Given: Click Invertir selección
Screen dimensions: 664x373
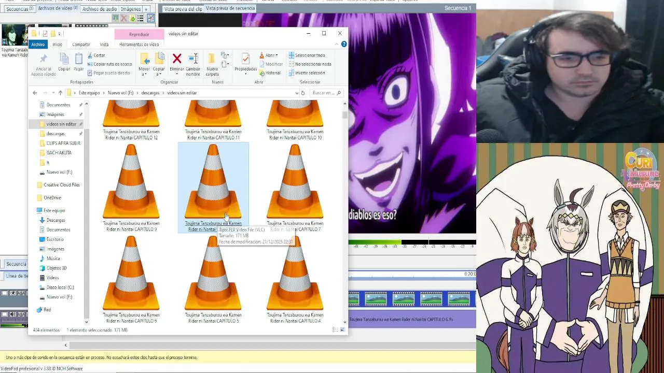Looking at the screenshot, I should tap(307, 73).
